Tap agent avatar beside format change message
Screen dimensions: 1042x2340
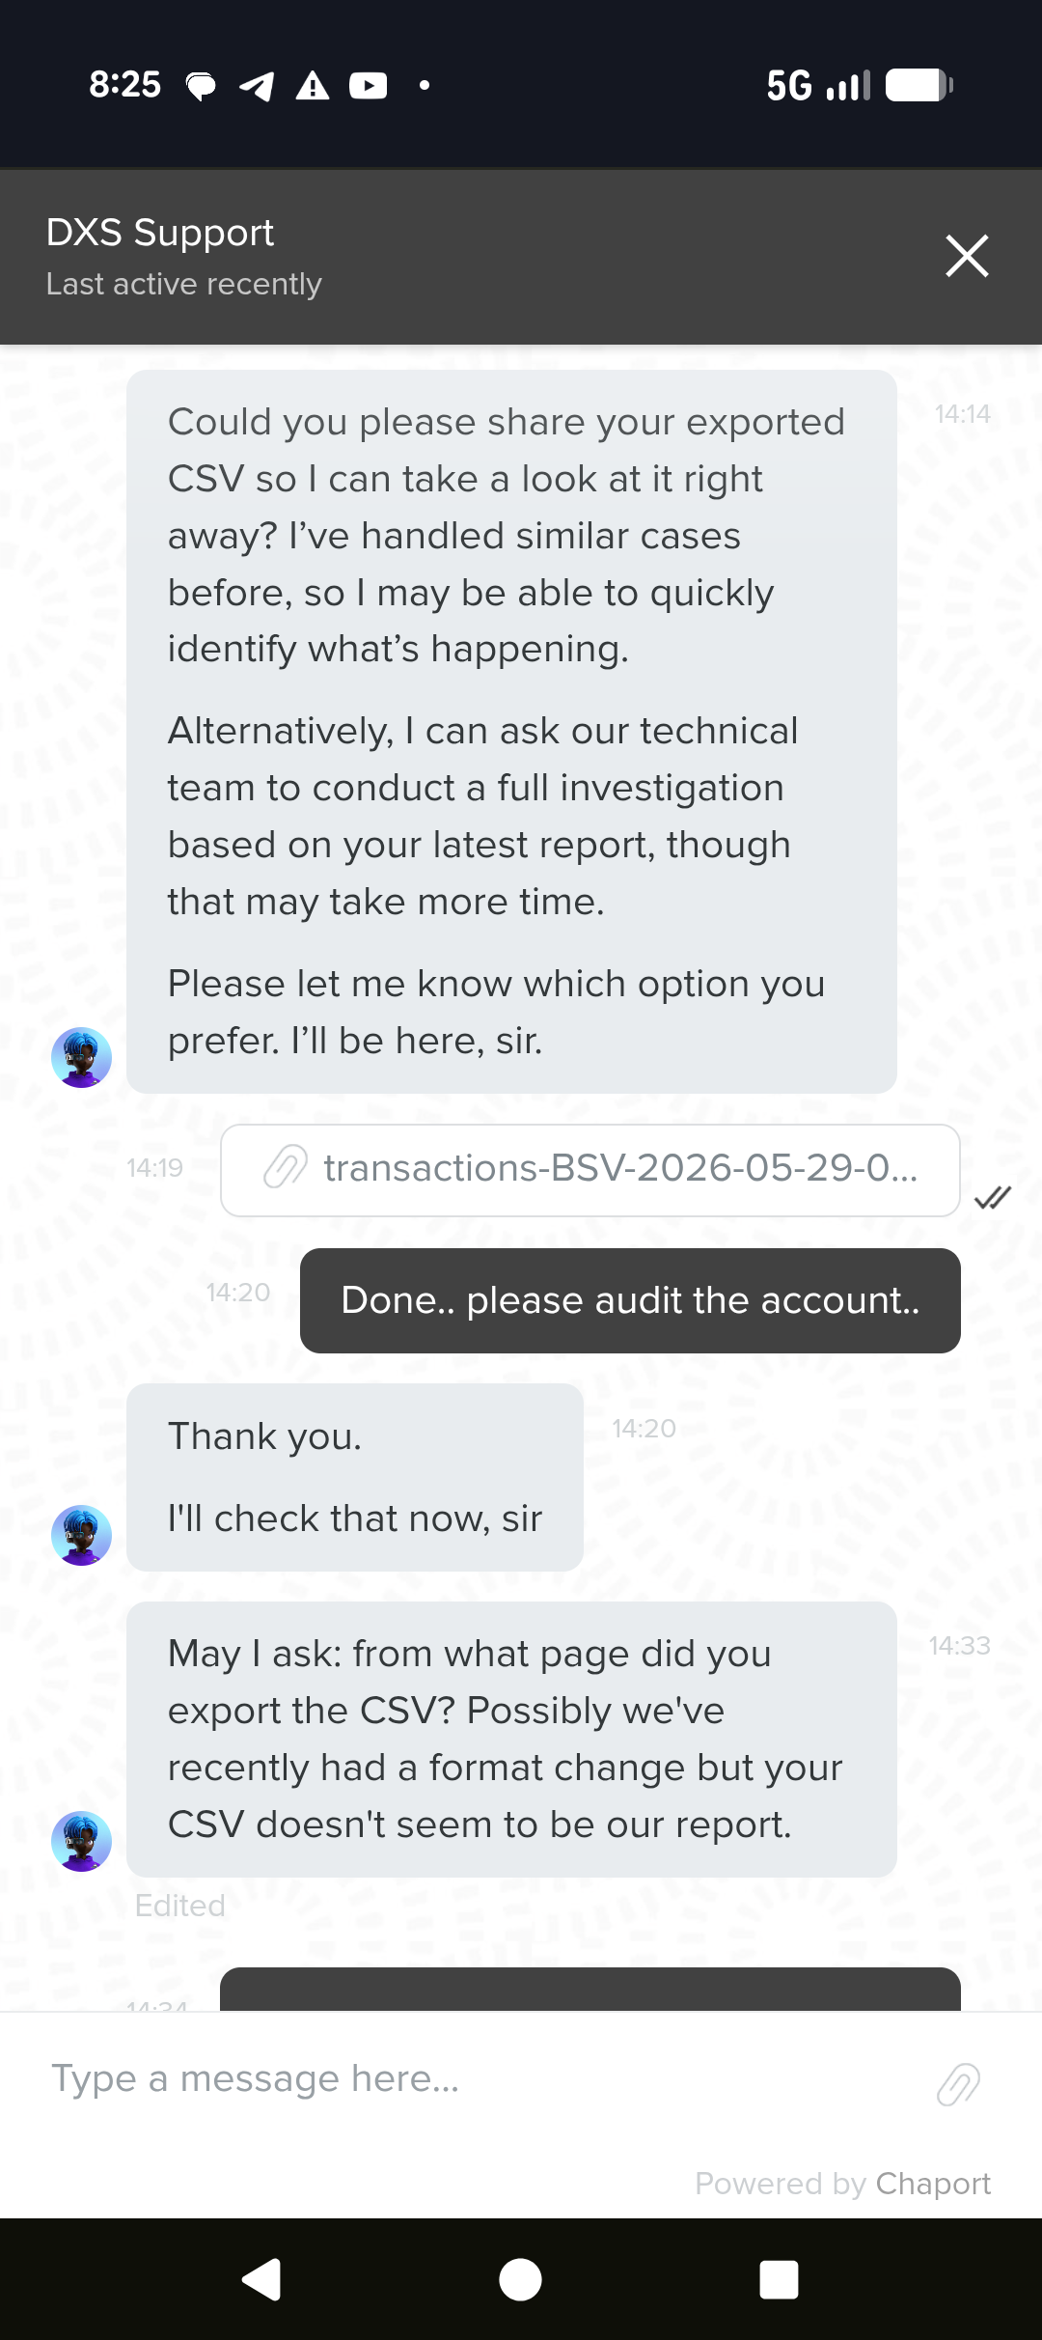coord(81,1841)
